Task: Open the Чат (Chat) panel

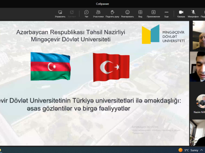Action: point(86,14)
